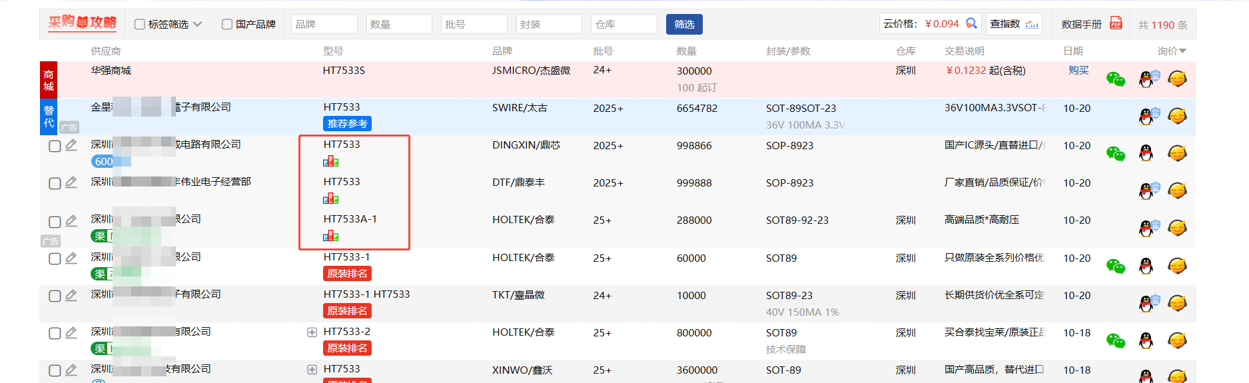Enable the 标签筛选 checkbox
The height and width of the screenshot is (383, 1249).
[x=140, y=25]
